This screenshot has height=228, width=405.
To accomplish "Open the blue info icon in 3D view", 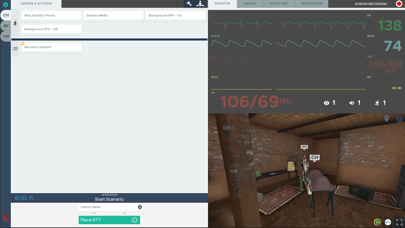I will tap(399, 119).
